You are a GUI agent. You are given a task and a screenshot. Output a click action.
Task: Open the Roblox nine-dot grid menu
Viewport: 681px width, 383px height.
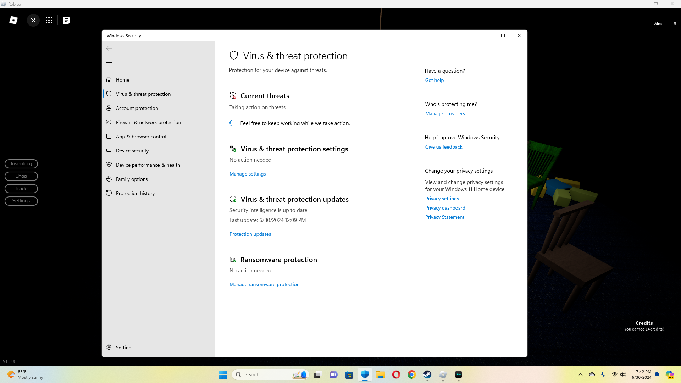point(49,20)
